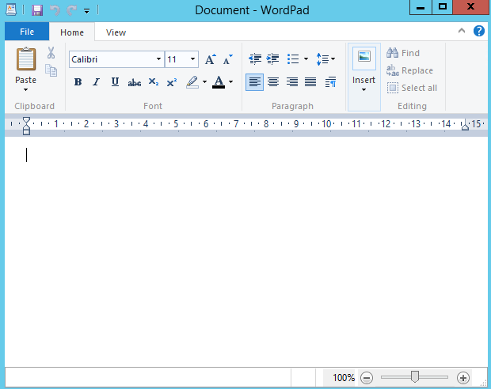Click the zoom slider thumb
The height and width of the screenshot is (389, 491).
tap(415, 377)
